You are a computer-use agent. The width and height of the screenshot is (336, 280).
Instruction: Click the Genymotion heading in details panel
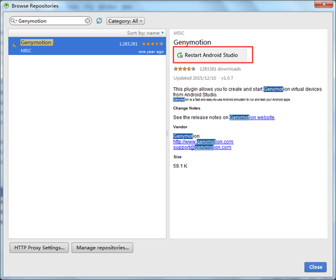pos(192,42)
